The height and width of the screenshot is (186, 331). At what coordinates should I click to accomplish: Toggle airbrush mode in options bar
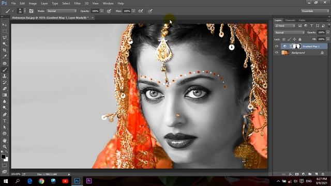pyautogui.click(x=141, y=11)
